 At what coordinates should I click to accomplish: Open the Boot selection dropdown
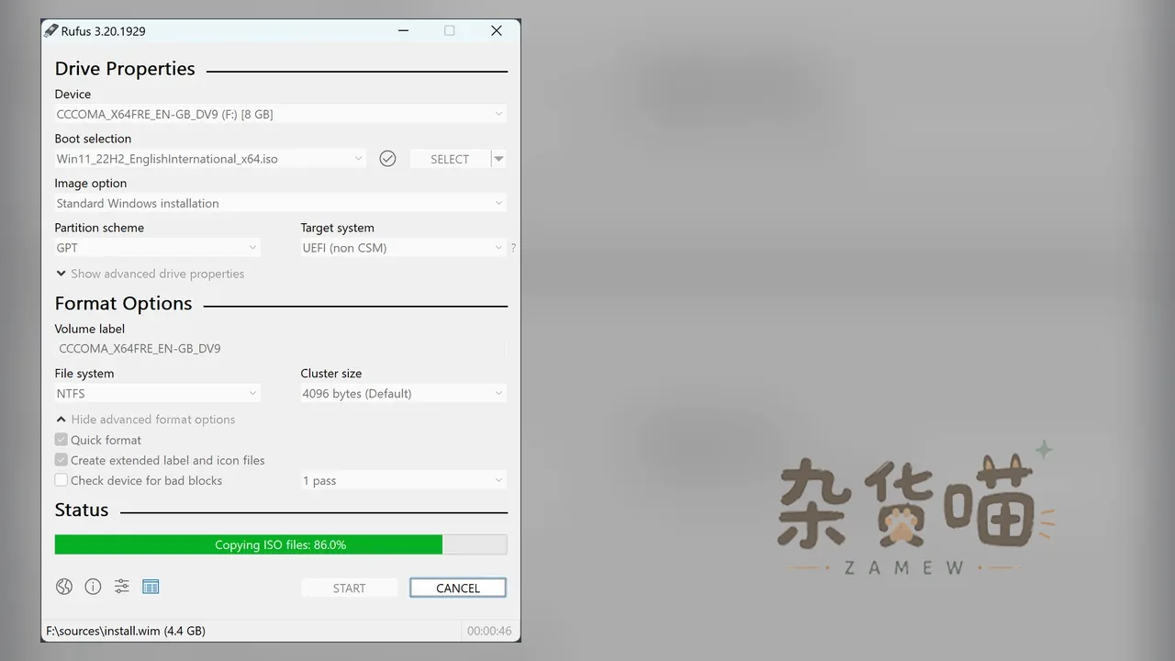210,159
